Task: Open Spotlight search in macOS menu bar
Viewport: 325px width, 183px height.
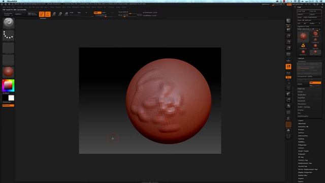Action: tap(317, 1)
